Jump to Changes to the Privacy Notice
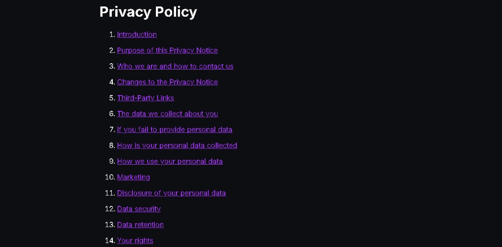 tap(168, 82)
